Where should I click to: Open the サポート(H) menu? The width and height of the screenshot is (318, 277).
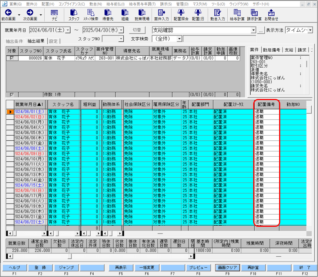(x=261, y=4)
